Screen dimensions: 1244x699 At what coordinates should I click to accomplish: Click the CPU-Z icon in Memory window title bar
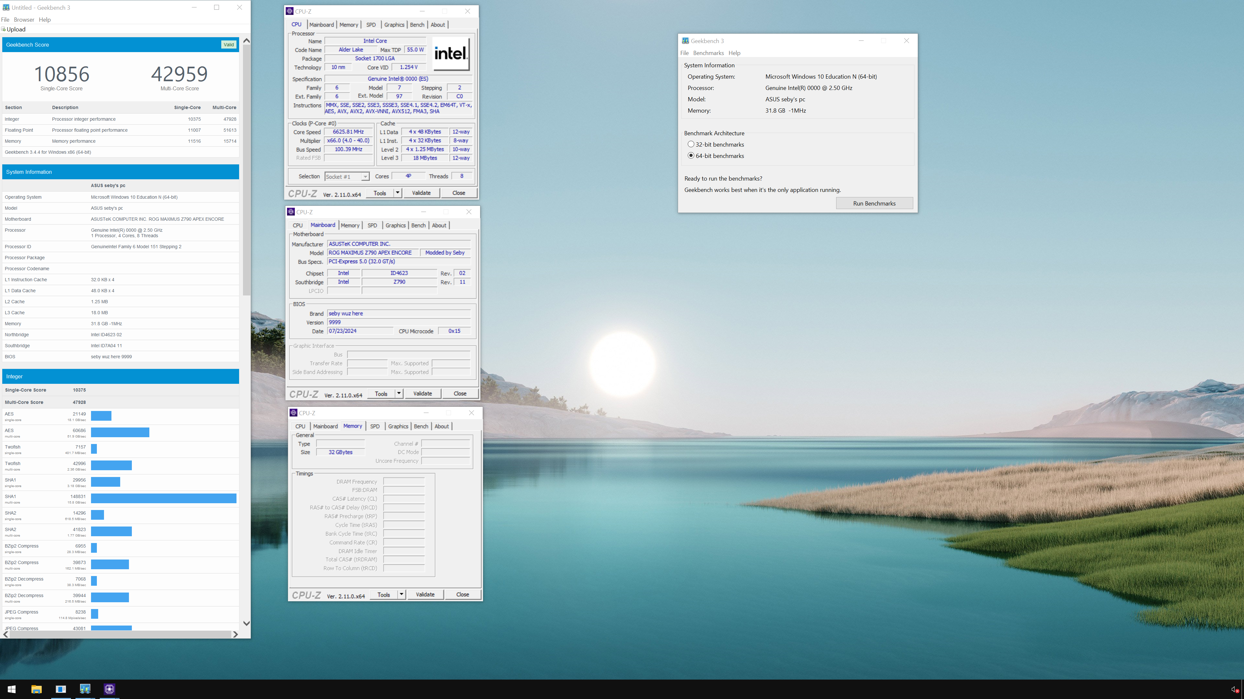pos(293,413)
